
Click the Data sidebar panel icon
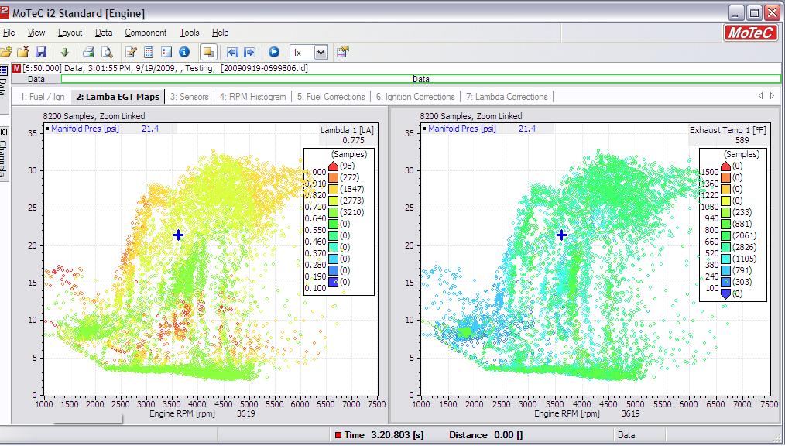4,70
